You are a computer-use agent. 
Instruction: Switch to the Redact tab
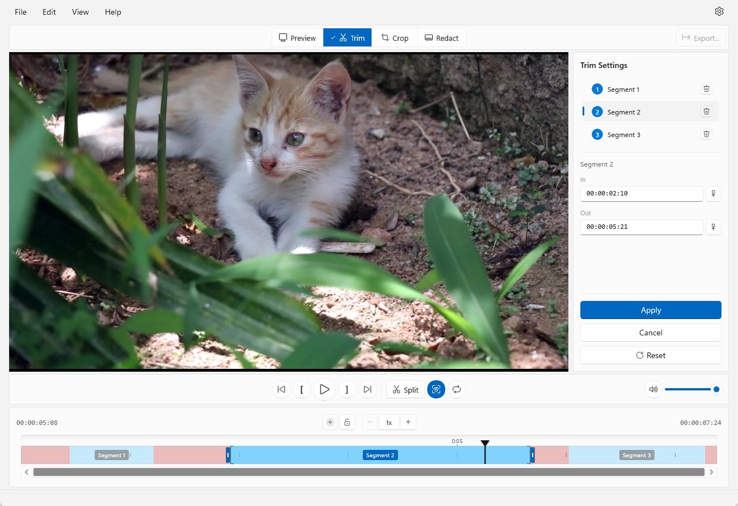[x=441, y=38]
